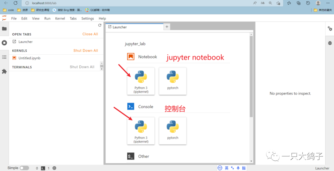Screen dimensions: 334x171
Task: Open the QQ邮箱 bookmark
Action: click(97, 10)
